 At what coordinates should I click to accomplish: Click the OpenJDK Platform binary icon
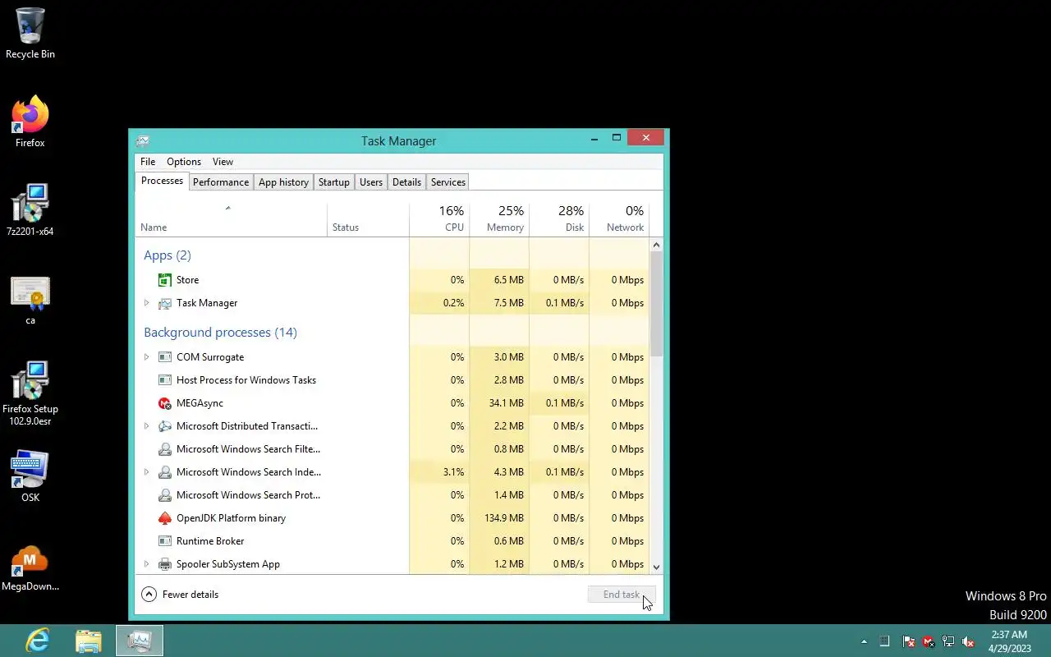click(x=164, y=518)
